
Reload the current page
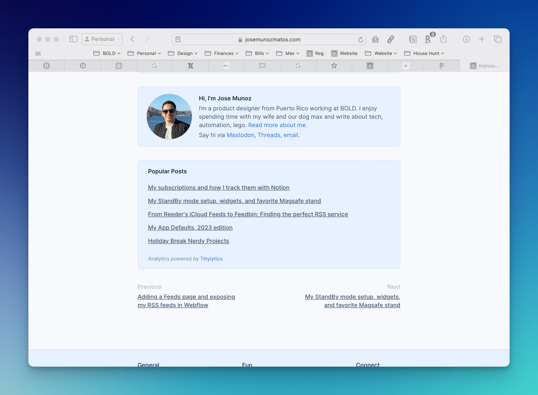click(x=361, y=40)
